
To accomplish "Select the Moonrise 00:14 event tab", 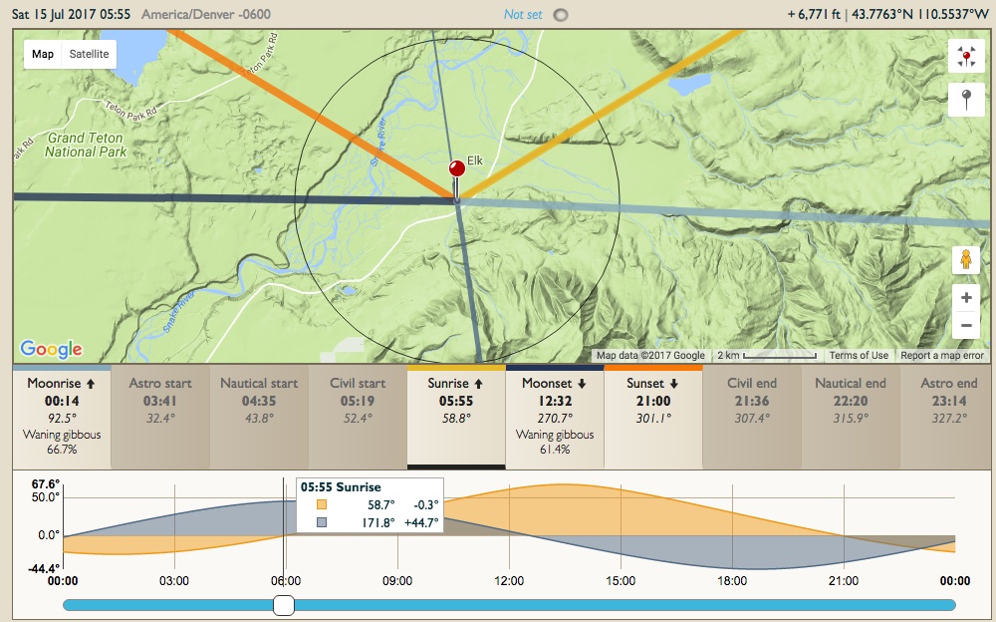I will pos(62,416).
